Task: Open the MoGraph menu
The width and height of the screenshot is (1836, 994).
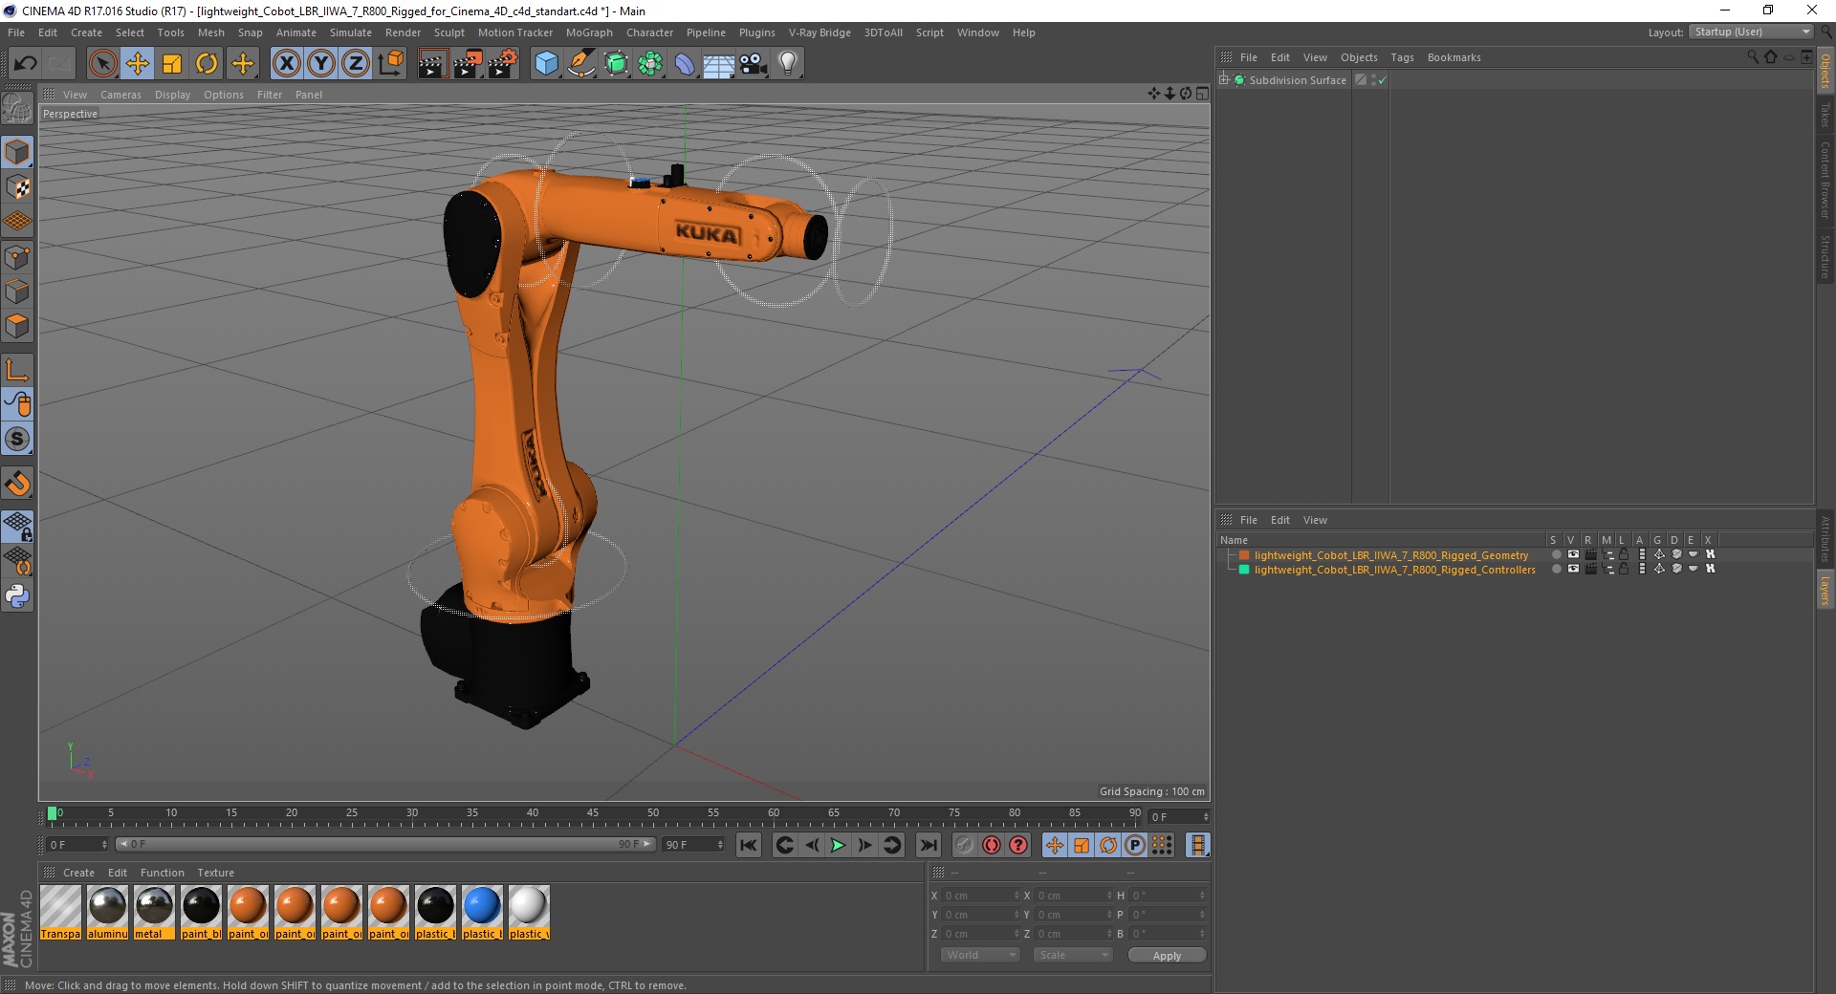Action: (x=589, y=32)
